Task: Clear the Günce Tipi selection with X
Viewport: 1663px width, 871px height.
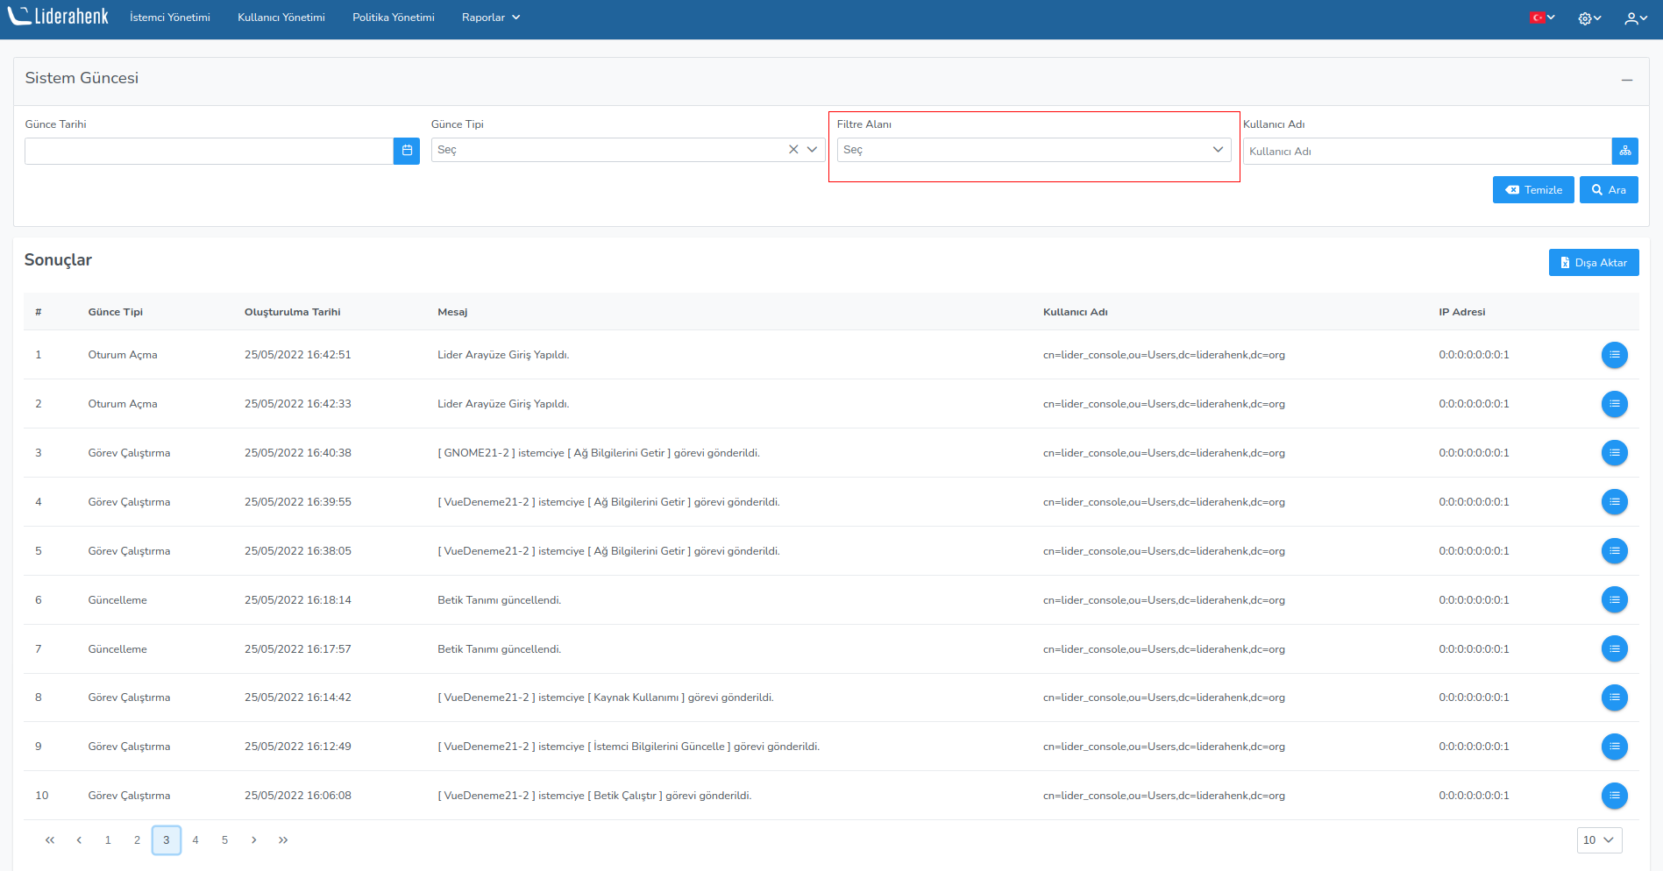Action: (x=793, y=150)
